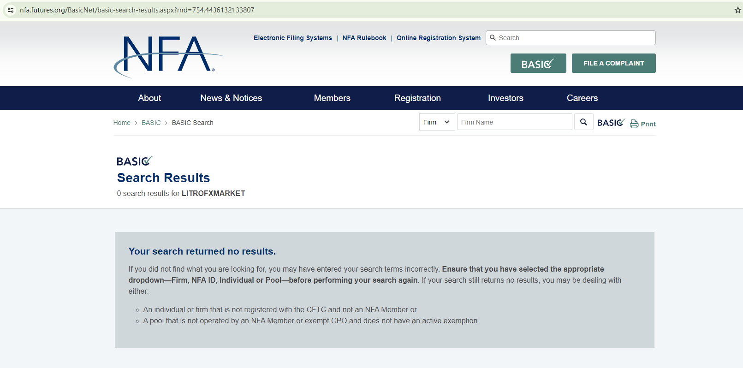Open site info icon left of URL
Screen dimensions: 743x368
(x=11, y=10)
